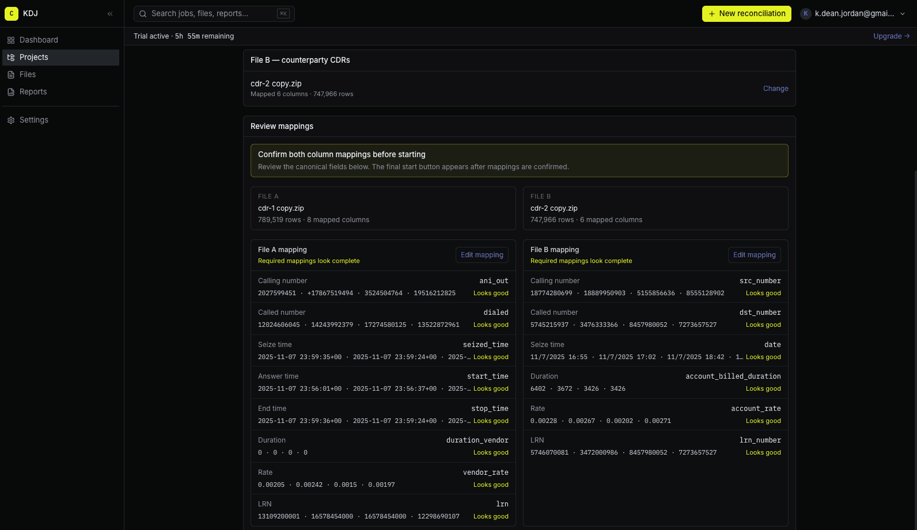Click the Upgrade link
The width and height of the screenshot is (917, 530).
891,36
